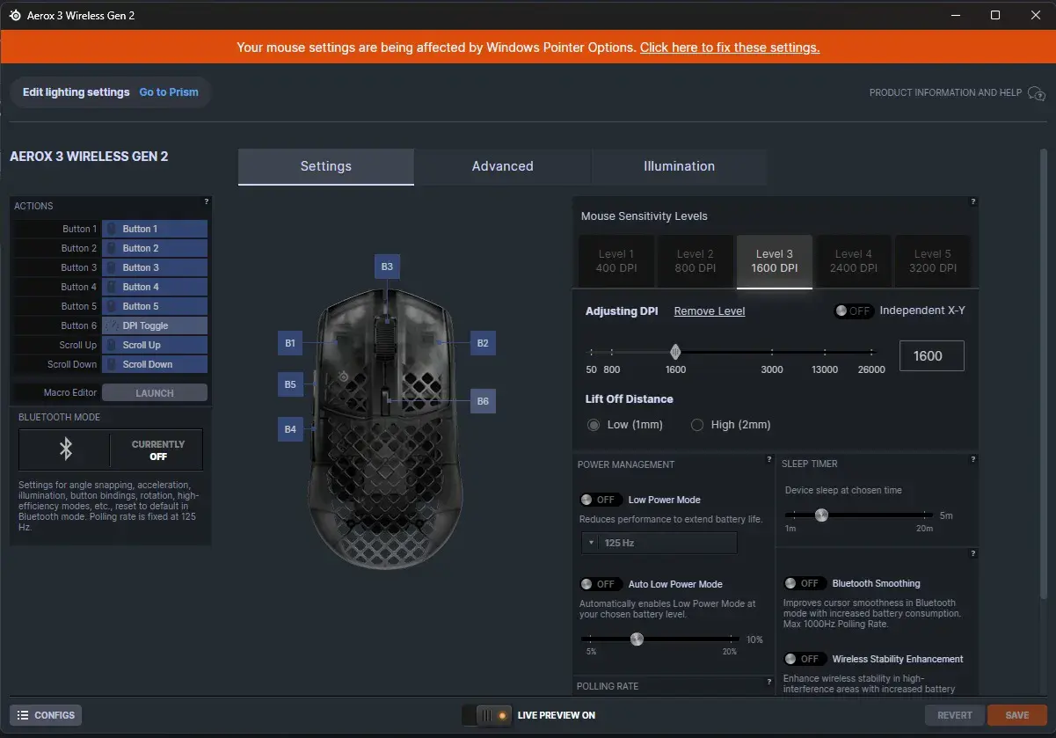
Task: Open the Configs list
Action: click(46, 715)
